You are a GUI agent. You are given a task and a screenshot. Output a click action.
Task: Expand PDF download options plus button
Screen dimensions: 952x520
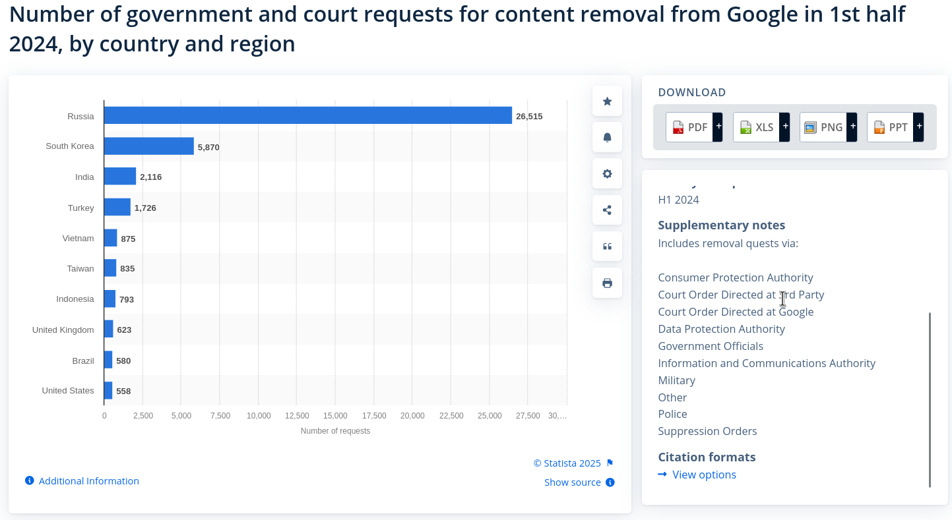pyautogui.click(x=718, y=127)
